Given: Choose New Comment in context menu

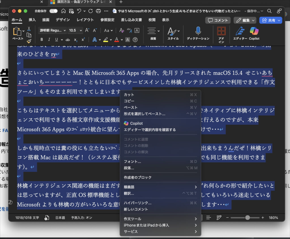Looking at the screenshot, I should [x=160, y=209].
